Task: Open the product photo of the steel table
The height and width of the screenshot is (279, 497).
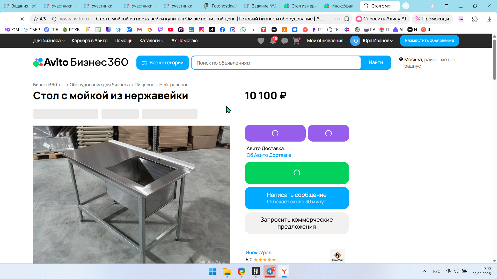Action: (131, 194)
